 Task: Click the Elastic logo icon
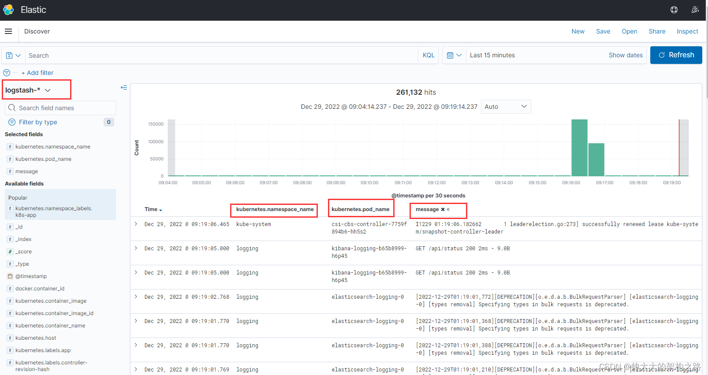pyautogui.click(x=8, y=10)
